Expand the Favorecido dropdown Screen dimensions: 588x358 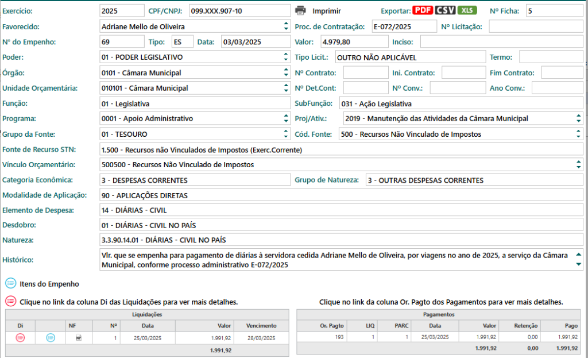pyautogui.click(x=286, y=26)
